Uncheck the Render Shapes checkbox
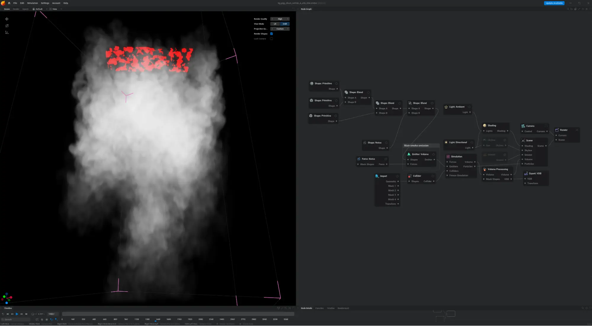592x326 pixels. (271, 34)
